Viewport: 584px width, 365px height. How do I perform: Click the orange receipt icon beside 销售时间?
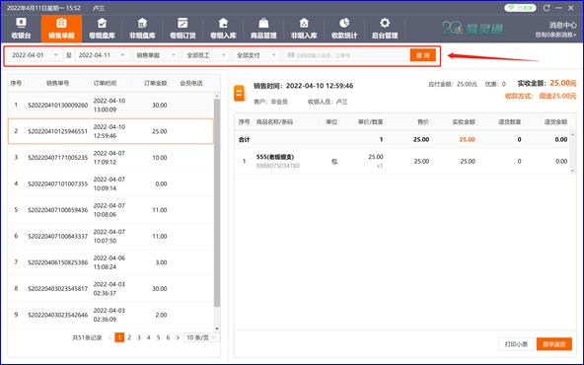tap(240, 93)
